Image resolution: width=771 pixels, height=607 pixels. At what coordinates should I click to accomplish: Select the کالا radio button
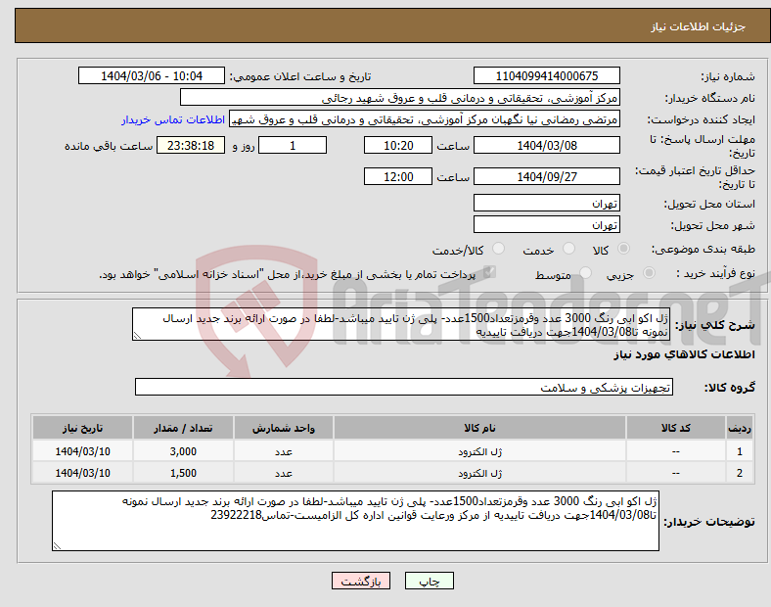pyautogui.click(x=623, y=249)
